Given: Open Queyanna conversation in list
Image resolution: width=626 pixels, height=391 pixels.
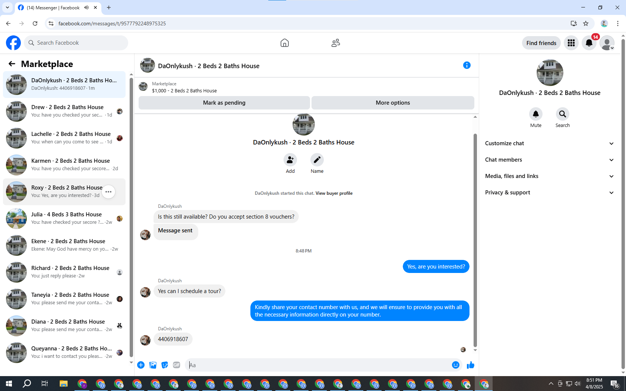Looking at the screenshot, I should pos(64,353).
